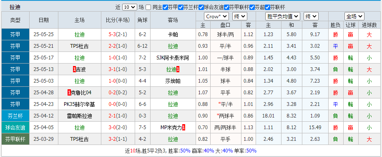Click the handicap 球半/两
This screenshot has height=157, width=382.
[225, 34]
